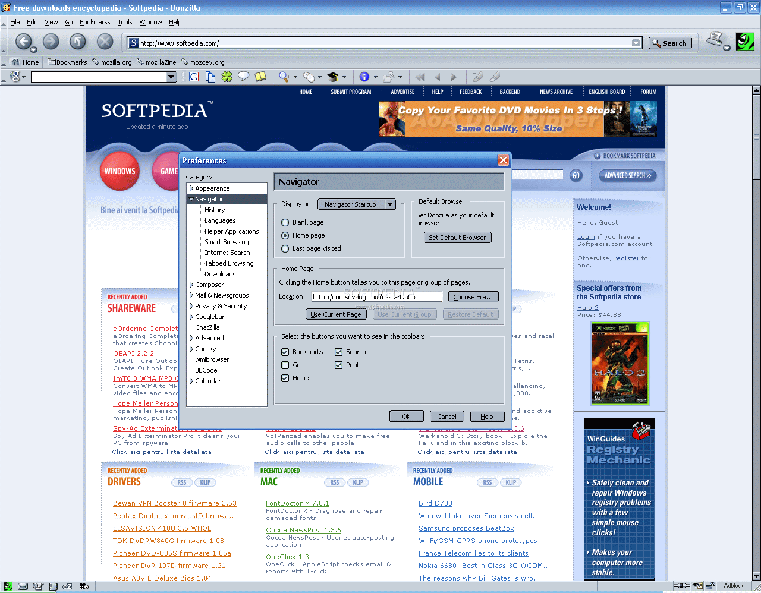Click the OK button in Preferences
The height and width of the screenshot is (593, 761).
coord(407,417)
